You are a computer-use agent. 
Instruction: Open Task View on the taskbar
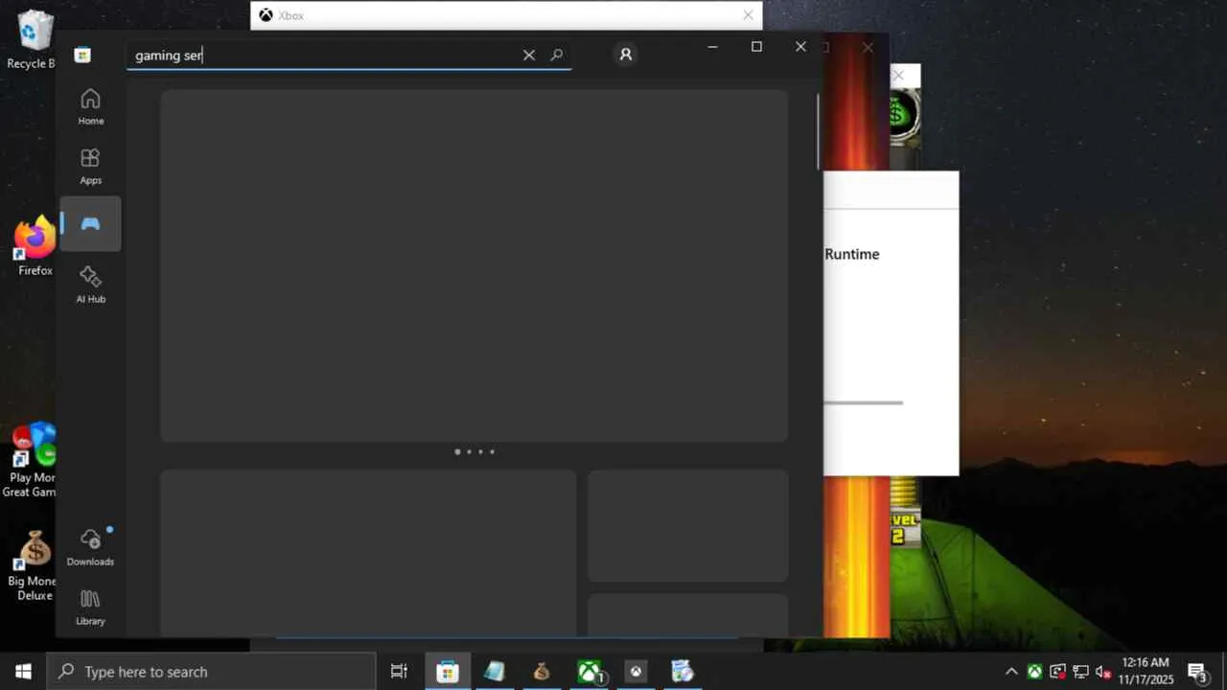point(399,672)
